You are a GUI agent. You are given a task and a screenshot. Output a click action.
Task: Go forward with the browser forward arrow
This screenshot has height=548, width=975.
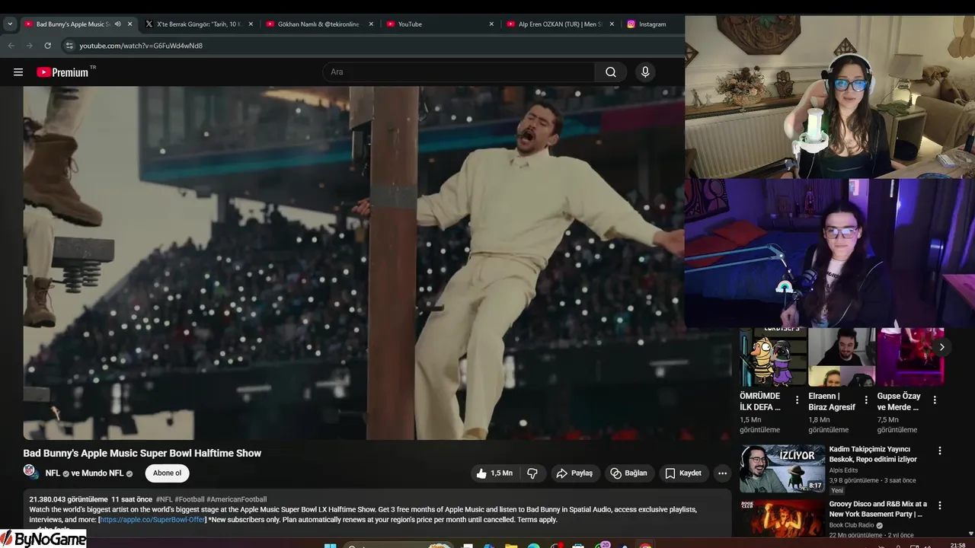(30, 46)
